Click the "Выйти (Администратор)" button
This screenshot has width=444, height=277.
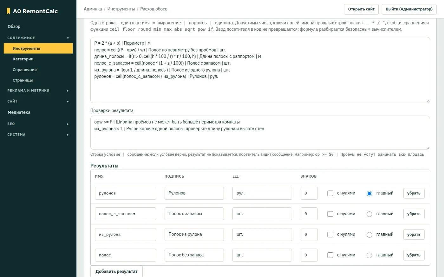pos(409,9)
